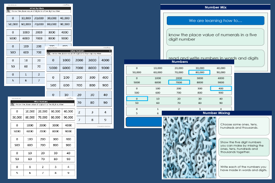This screenshot has height=183, width=275.
Task: Click the 'know the place value of numerals' box
Action: [215, 37]
